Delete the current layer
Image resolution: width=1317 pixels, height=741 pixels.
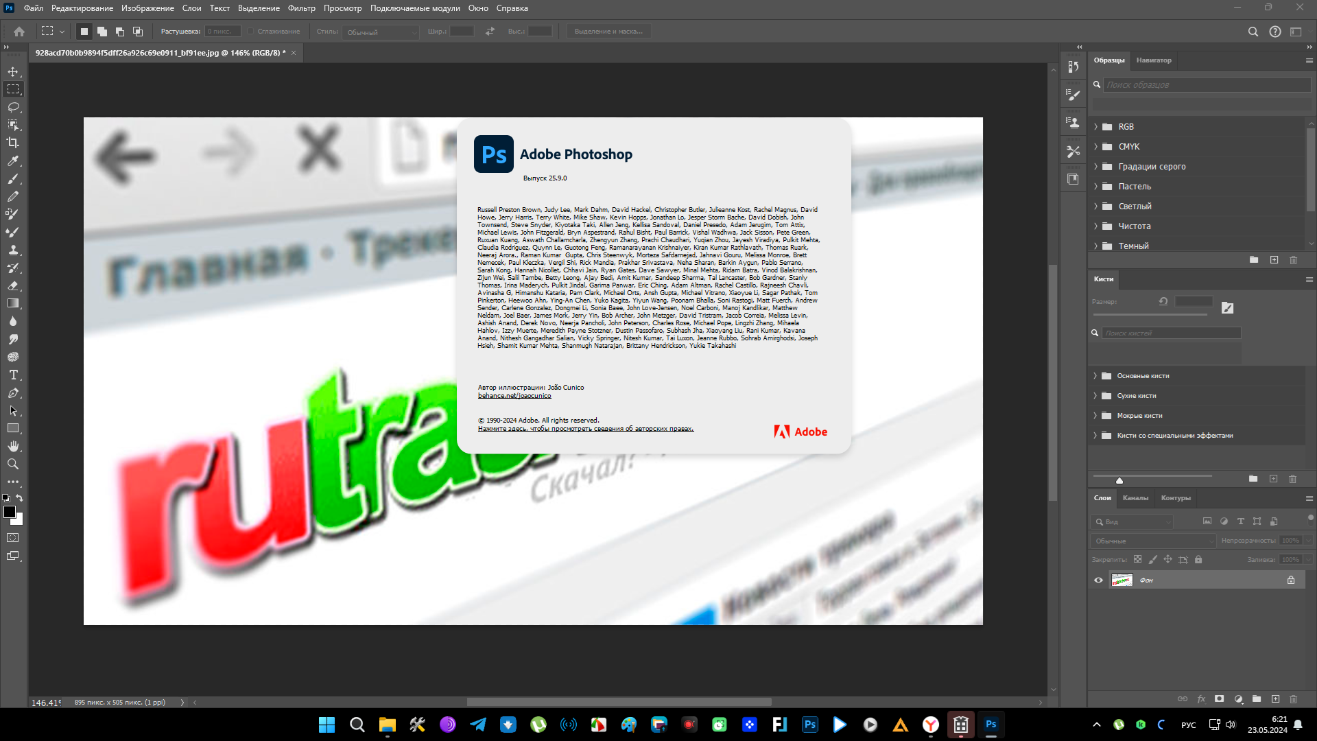point(1294,699)
